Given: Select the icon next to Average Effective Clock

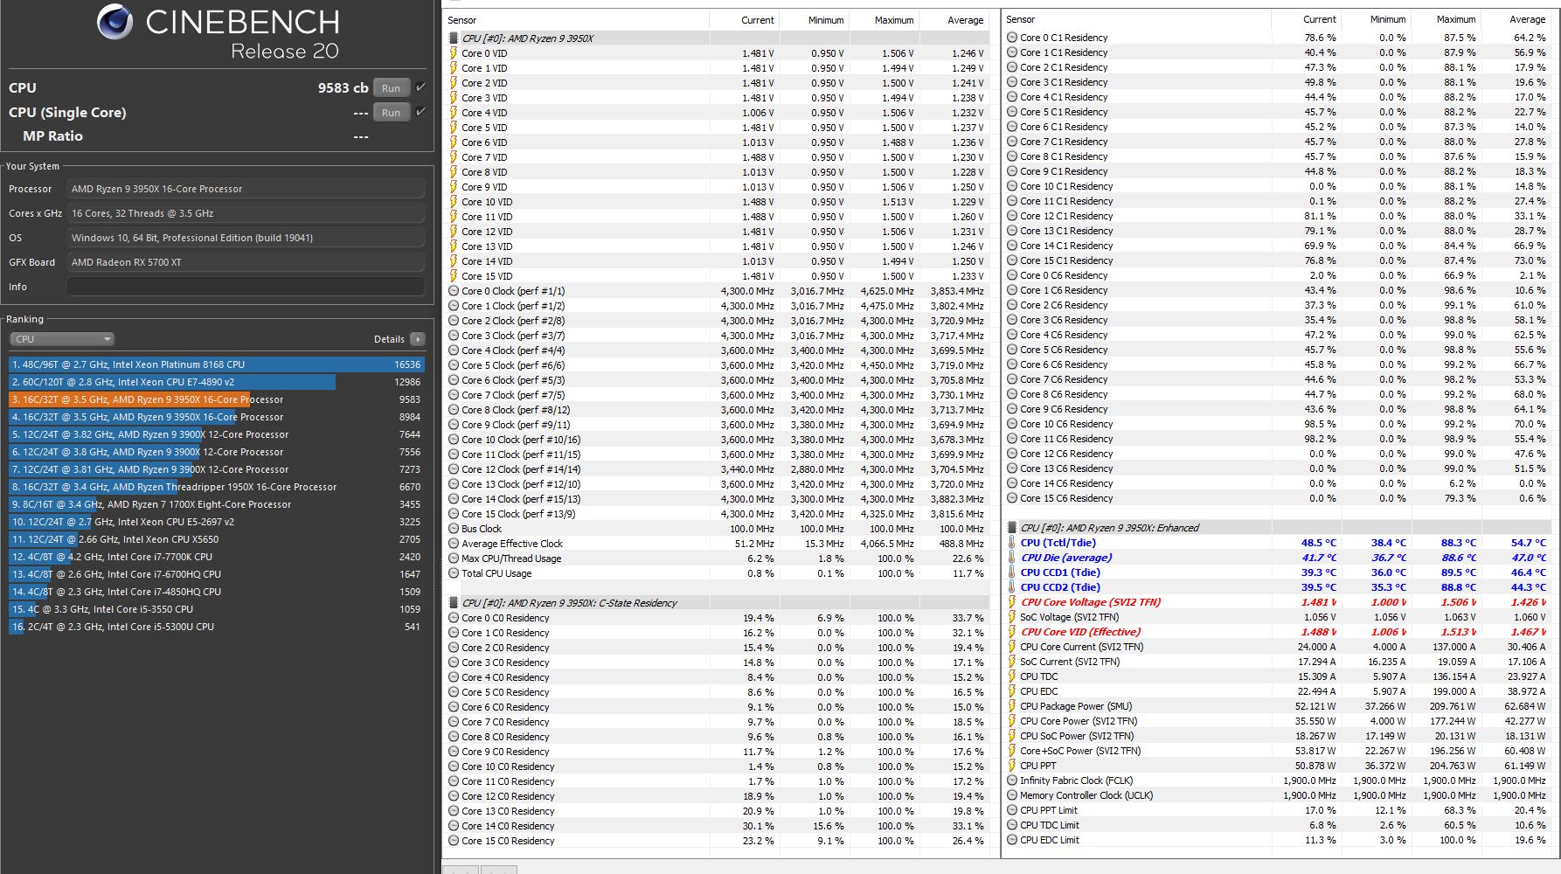Looking at the screenshot, I should (x=454, y=544).
